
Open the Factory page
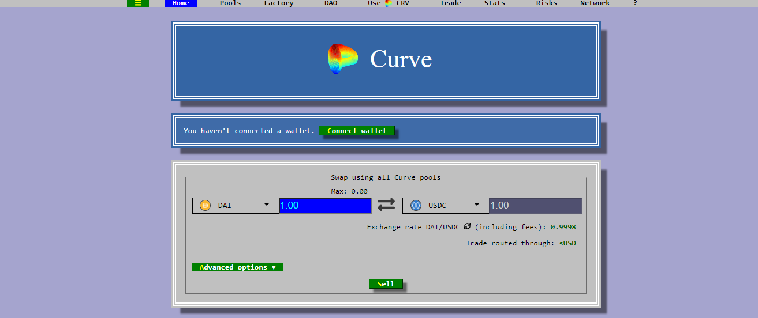(279, 3)
